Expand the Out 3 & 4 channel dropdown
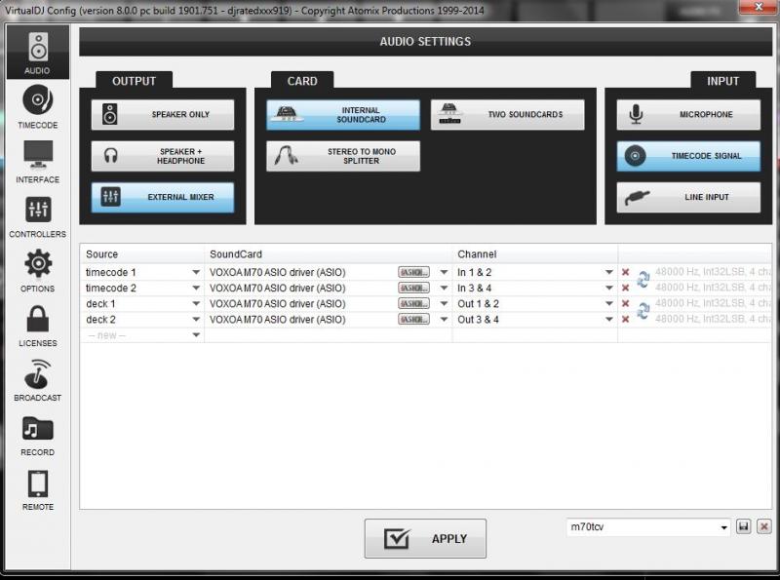 (x=608, y=320)
